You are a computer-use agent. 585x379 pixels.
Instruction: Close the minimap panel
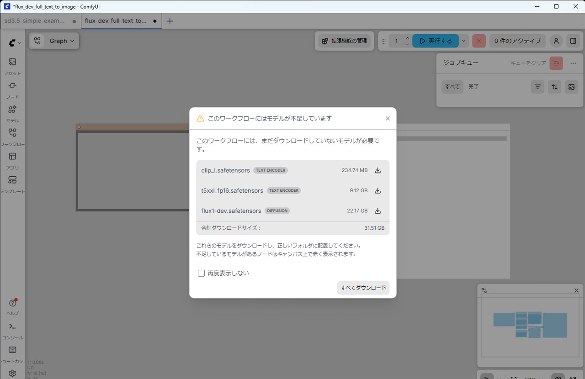click(x=576, y=290)
